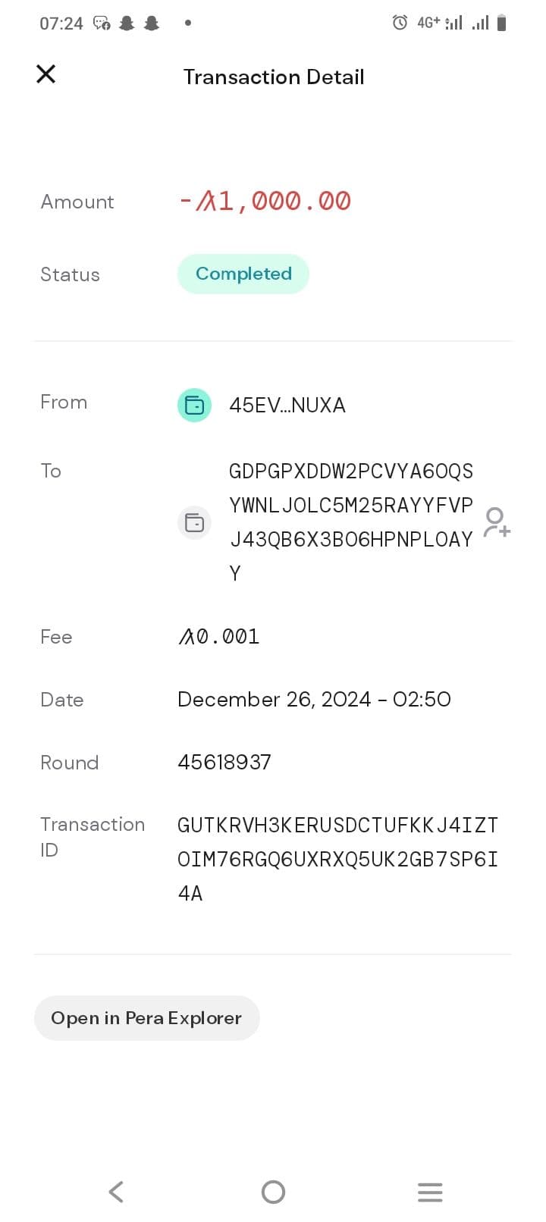The width and height of the screenshot is (546, 1222).
Task: Tap the battery icon in status bar
Action: pyautogui.click(x=501, y=23)
